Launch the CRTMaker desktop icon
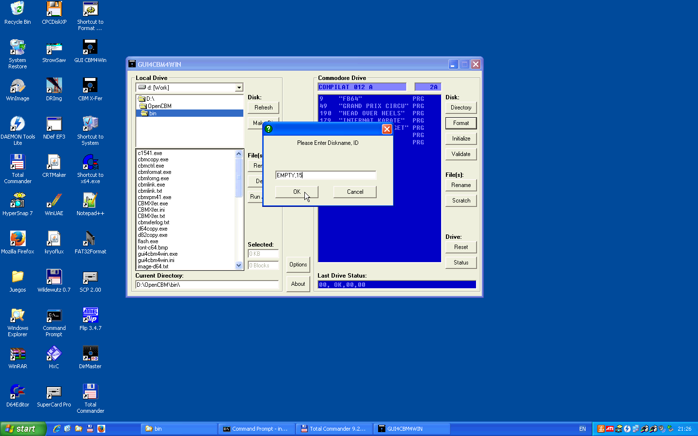698x436 pixels. point(54,166)
